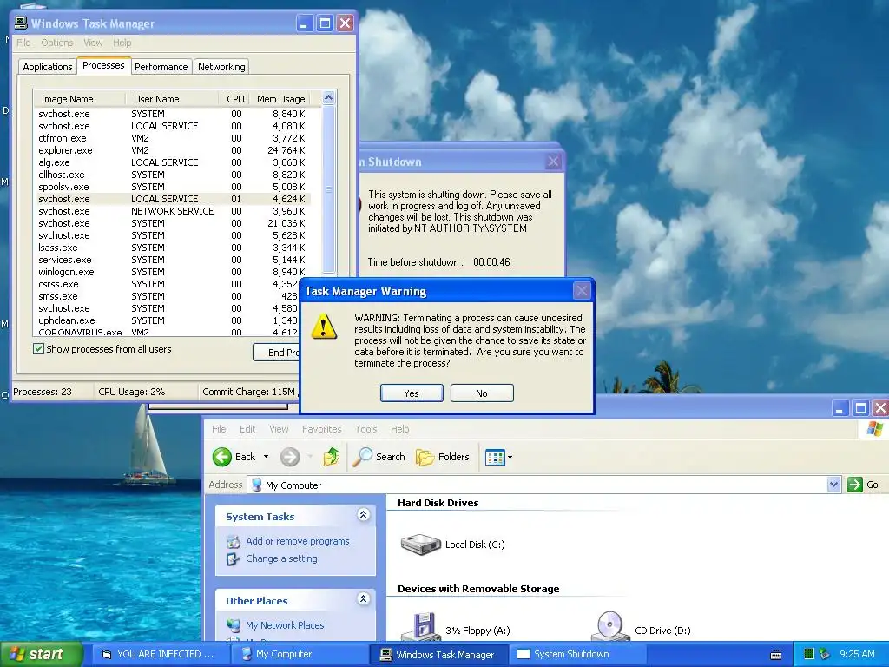Switch to the Networking tab in Task Manager
This screenshot has width=889, height=667.
tap(221, 66)
